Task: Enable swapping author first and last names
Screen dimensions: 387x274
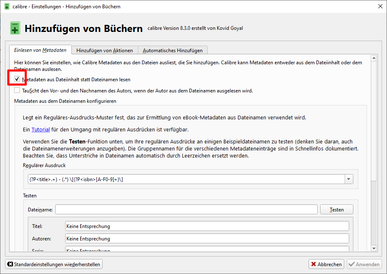Action: (x=17, y=90)
